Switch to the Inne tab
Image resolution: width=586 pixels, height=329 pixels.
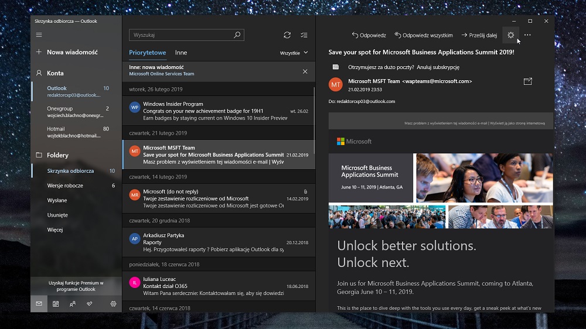[181, 53]
